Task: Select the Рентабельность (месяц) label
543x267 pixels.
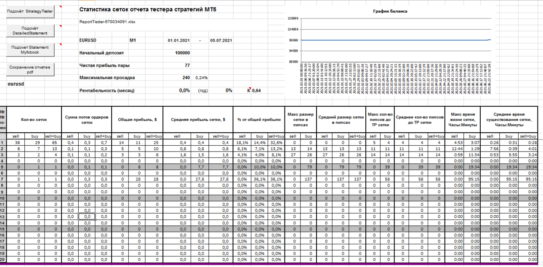Action: coord(106,90)
